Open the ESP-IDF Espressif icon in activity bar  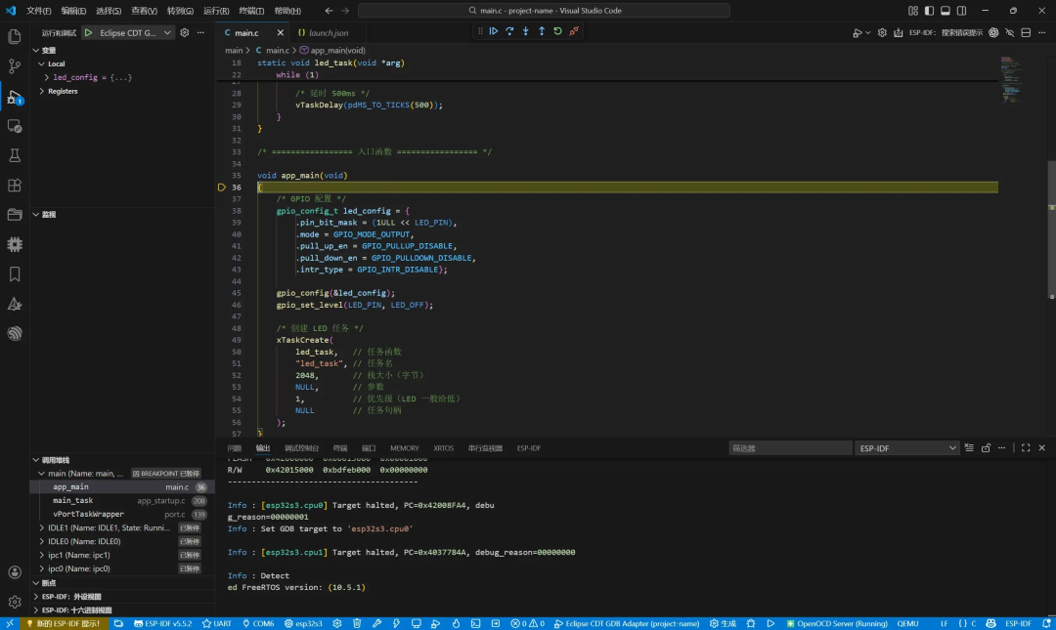(x=14, y=334)
